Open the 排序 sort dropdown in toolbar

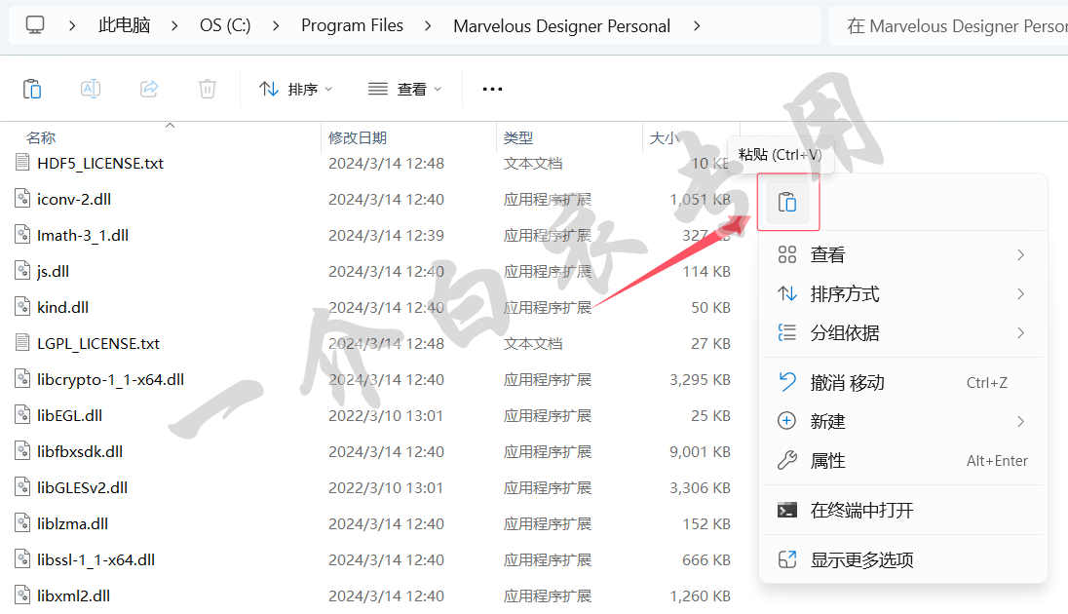pyautogui.click(x=296, y=89)
